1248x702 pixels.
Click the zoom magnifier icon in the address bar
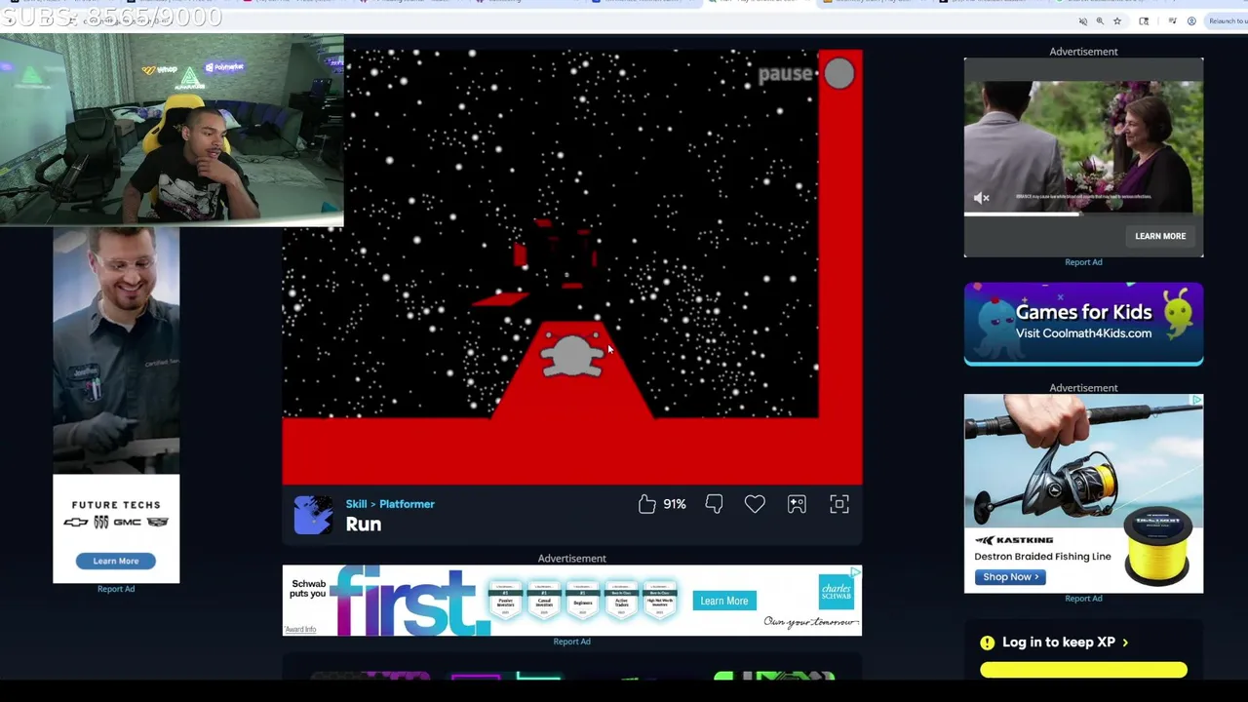click(1100, 20)
